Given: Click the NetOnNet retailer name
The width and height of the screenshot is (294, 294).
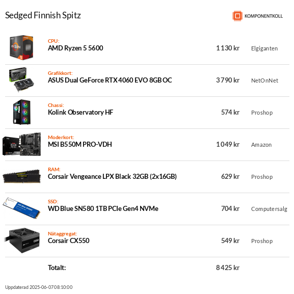Looking at the screenshot, I should coord(264,81).
